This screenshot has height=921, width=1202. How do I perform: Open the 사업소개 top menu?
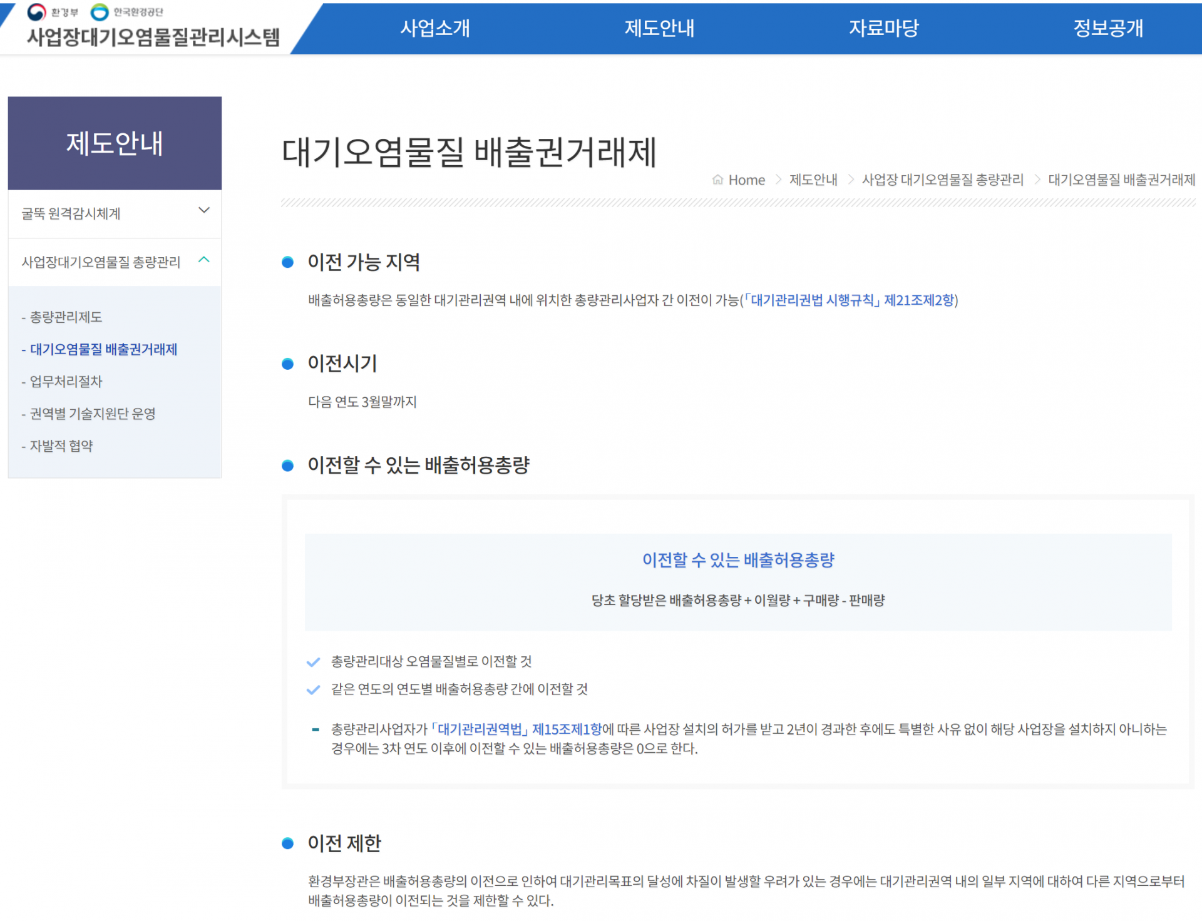435,28
